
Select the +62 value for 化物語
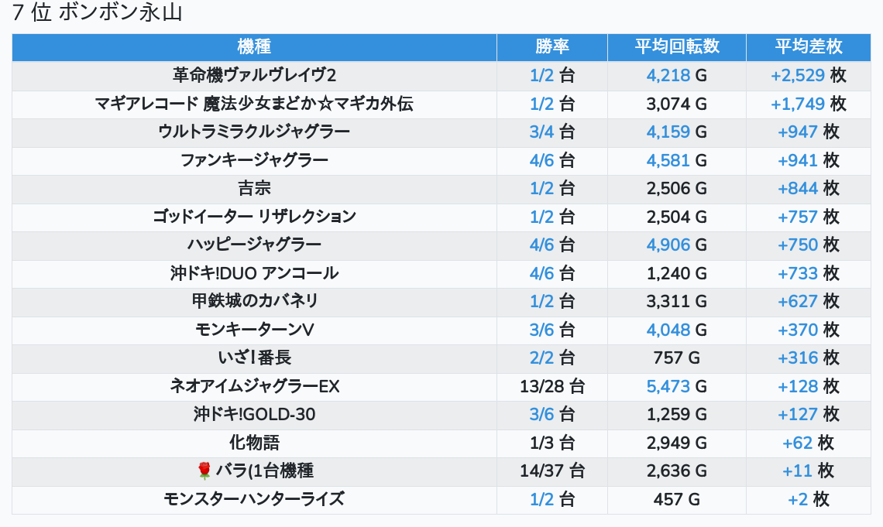click(797, 443)
